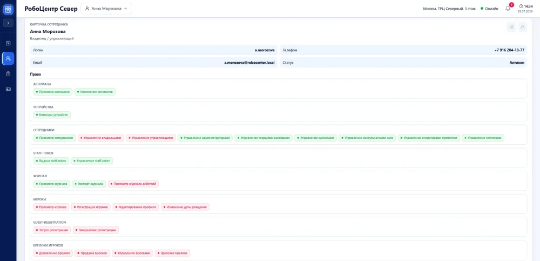Click the Редактирование профиля permission chip
Image resolution: width=540 pixels, height=261 pixels.
tap(136, 207)
